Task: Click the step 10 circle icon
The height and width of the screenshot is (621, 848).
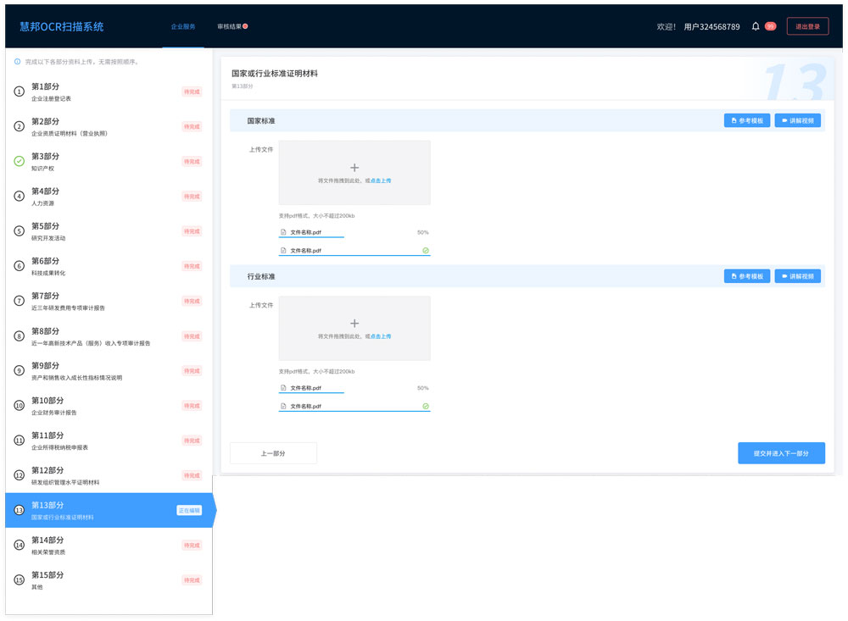Action: tap(19, 405)
